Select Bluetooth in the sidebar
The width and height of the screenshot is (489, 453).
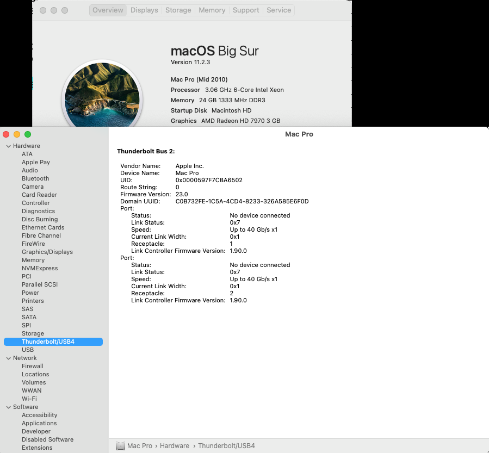click(35, 178)
